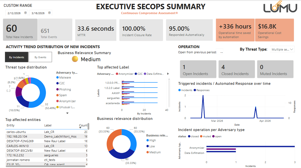Click the Responses legend marker
The width and height of the screenshot is (301, 168).
coord(195,90)
